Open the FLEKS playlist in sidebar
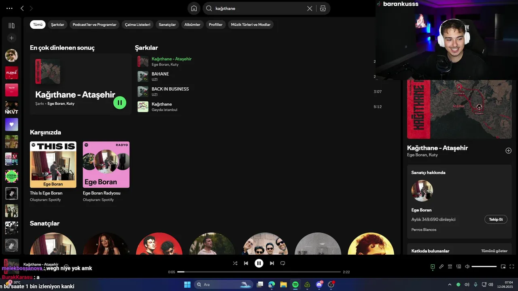 [x=11, y=73]
